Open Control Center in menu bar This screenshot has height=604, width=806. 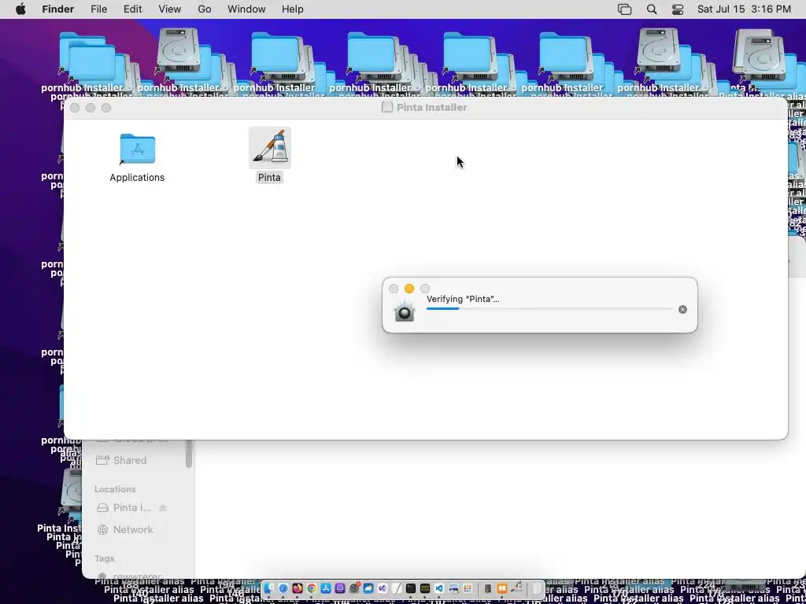[678, 9]
